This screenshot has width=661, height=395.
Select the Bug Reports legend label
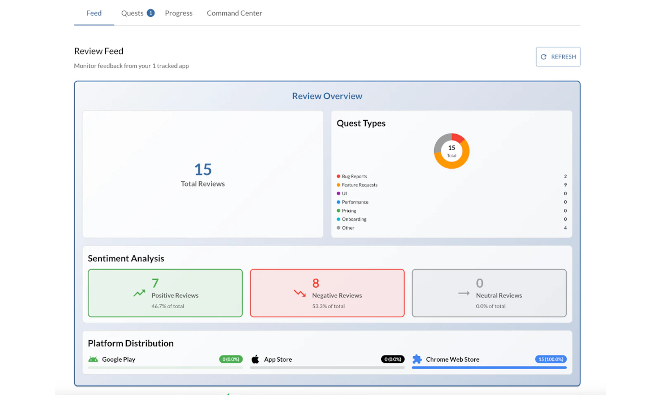coord(354,176)
